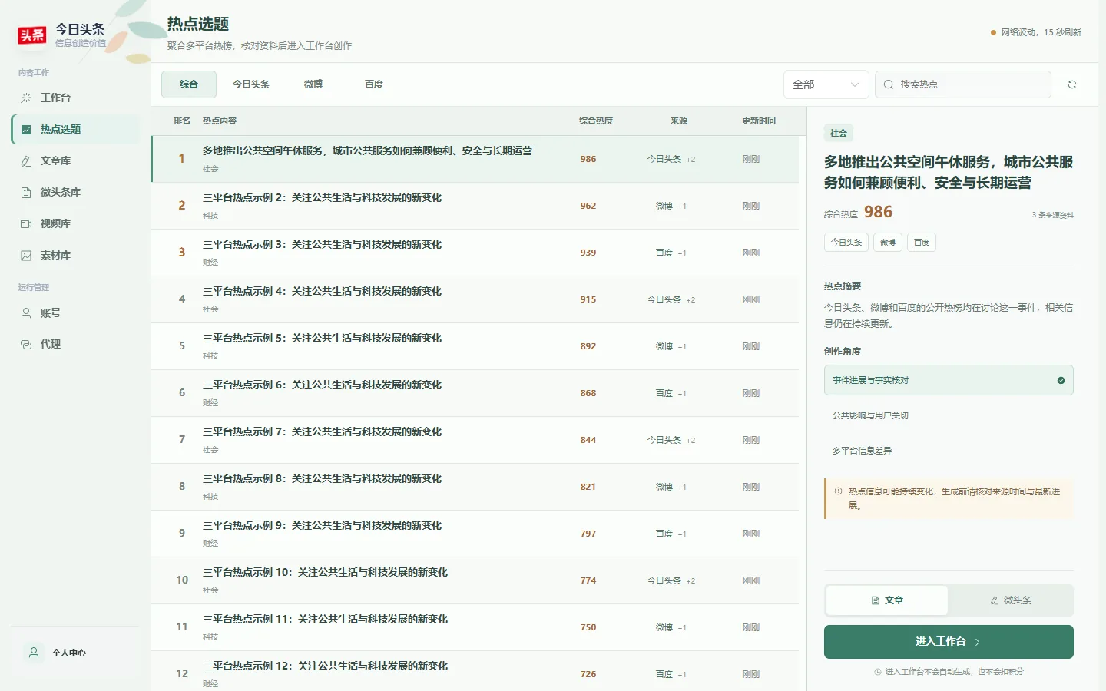Select 三平台热点示例 7 row
The height and width of the screenshot is (691, 1106).
pos(475,440)
